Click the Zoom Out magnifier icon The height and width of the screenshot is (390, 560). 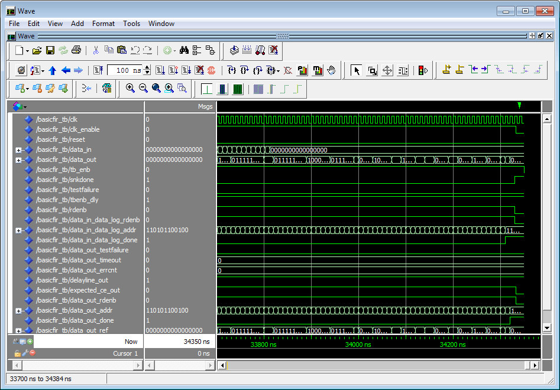(143, 89)
